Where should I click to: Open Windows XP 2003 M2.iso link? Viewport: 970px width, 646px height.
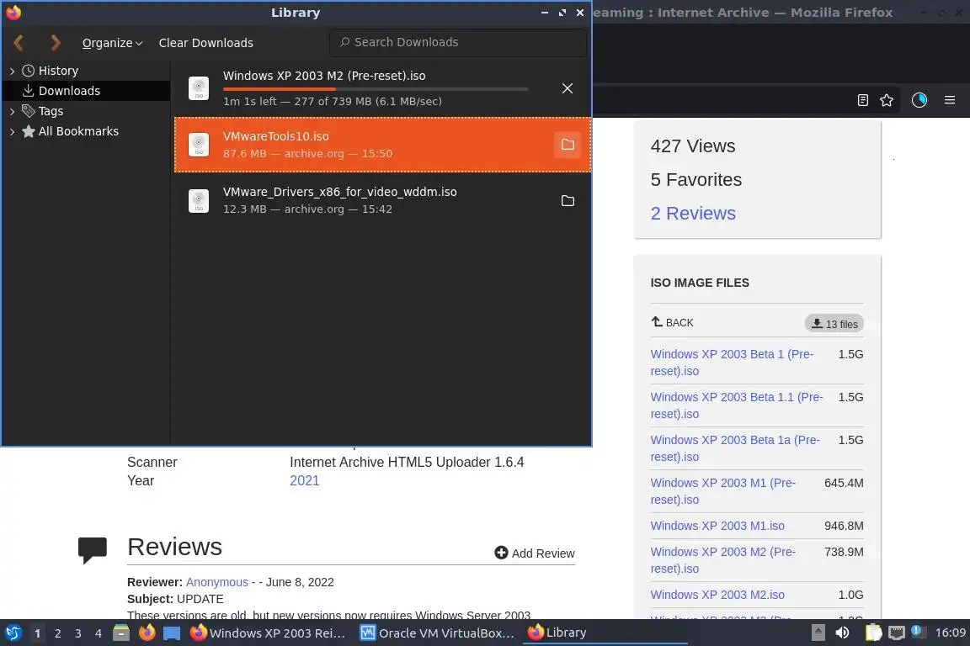717,595
